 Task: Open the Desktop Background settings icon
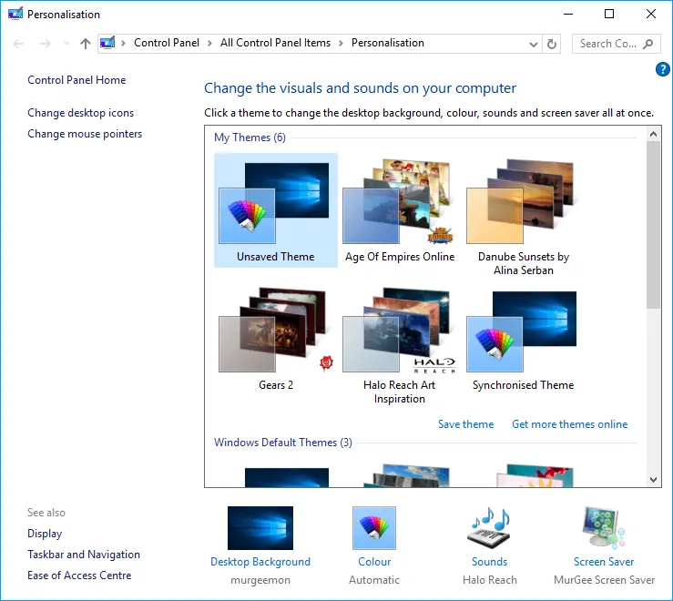(x=260, y=528)
